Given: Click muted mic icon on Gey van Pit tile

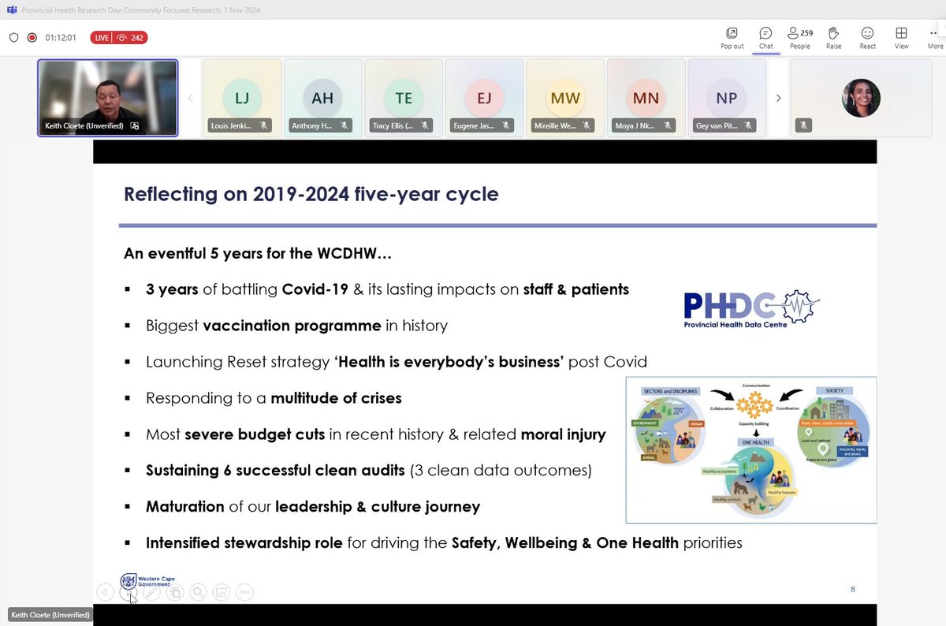Looking at the screenshot, I should [749, 125].
